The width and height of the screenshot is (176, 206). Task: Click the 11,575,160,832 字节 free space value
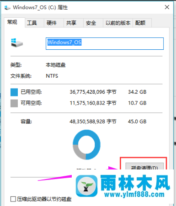tap(93, 103)
